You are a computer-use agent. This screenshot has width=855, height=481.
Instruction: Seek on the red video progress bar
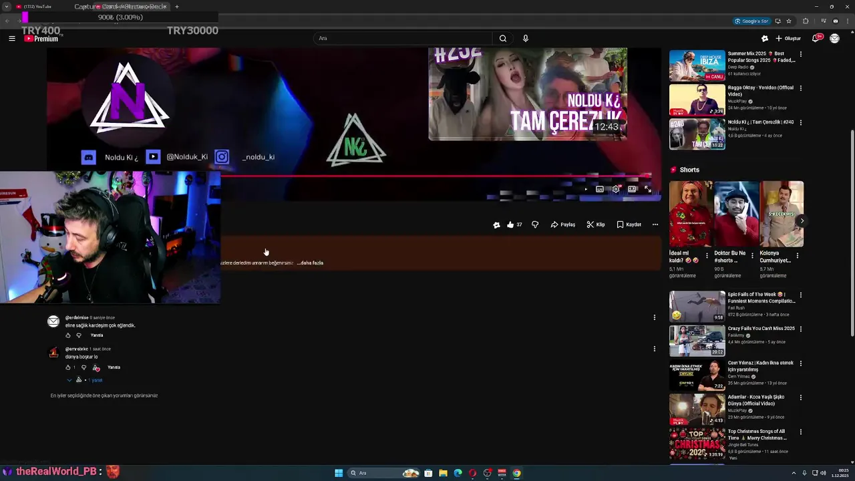pyautogui.click(x=436, y=176)
